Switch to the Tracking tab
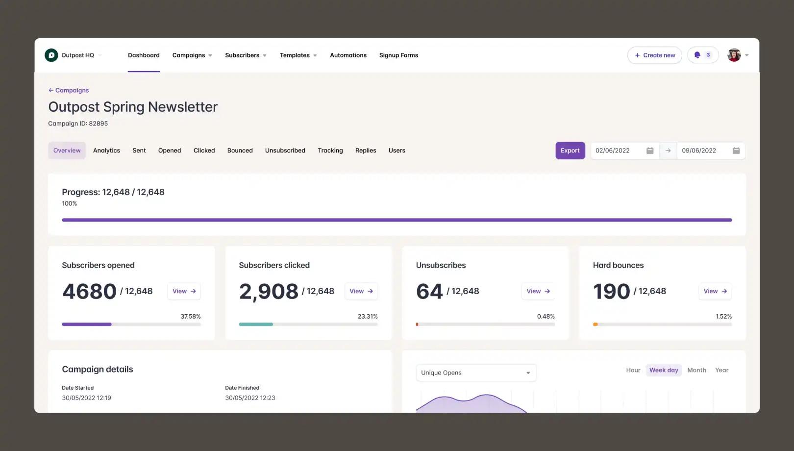 point(330,150)
